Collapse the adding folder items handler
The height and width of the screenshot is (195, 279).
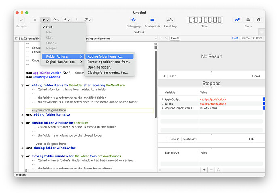(x=22, y=86)
